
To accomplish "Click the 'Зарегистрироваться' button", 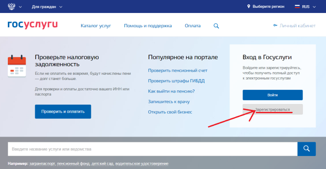I will tap(273, 109).
